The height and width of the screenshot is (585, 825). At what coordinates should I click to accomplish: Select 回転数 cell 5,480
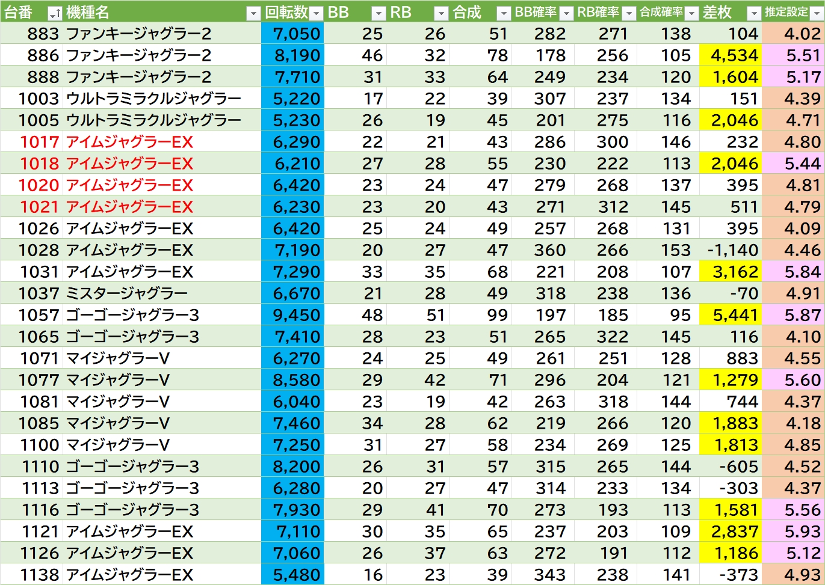coord(292,575)
